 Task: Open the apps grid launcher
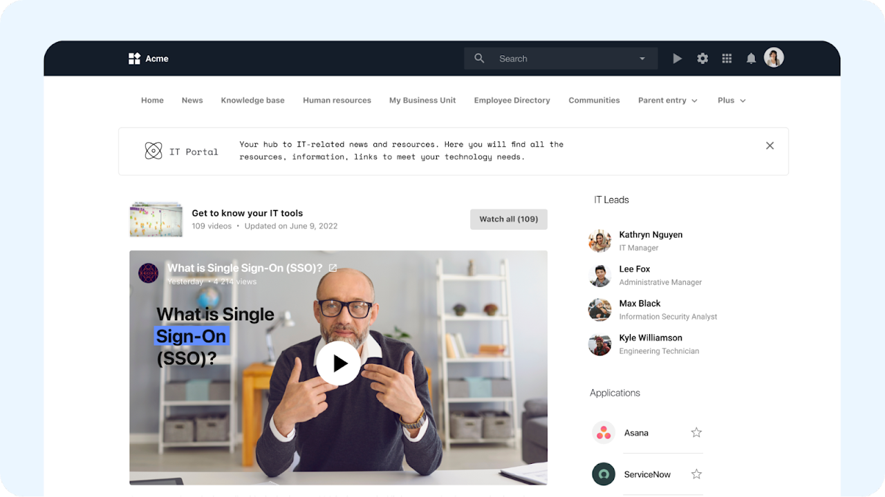click(727, 59)
